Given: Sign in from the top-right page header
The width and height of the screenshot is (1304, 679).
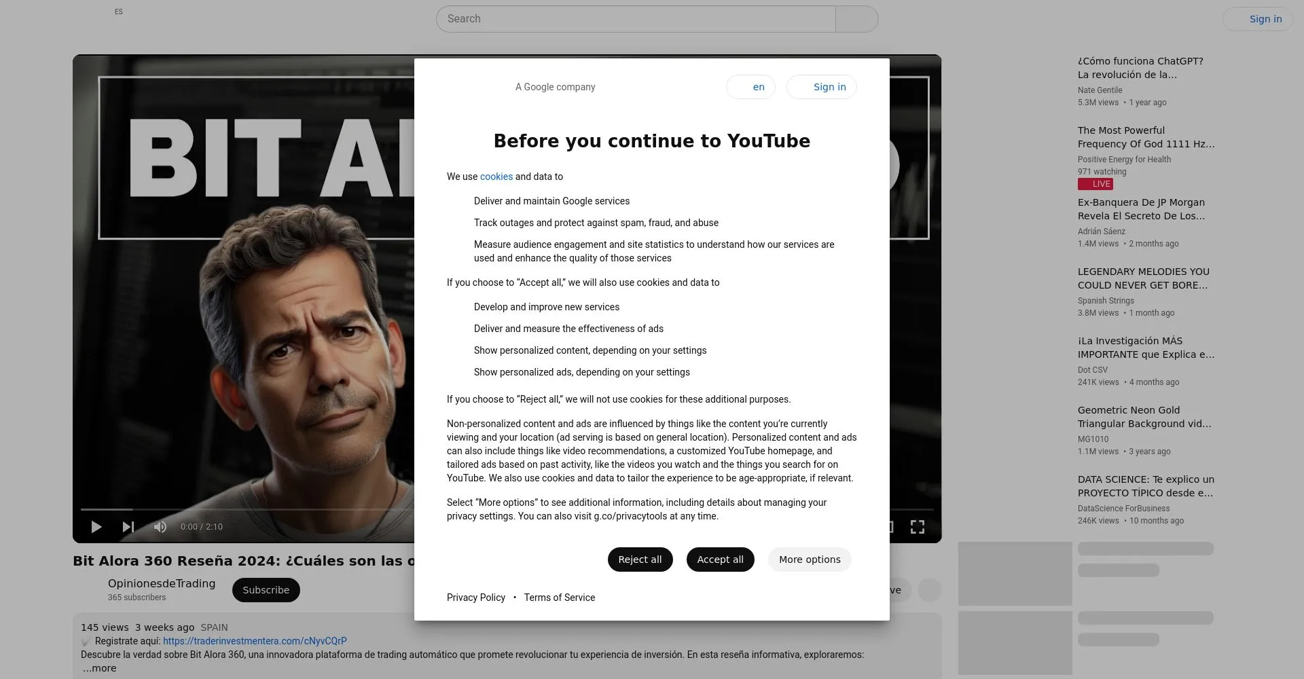Looking at the screenshot, I should pos(1258,19).
